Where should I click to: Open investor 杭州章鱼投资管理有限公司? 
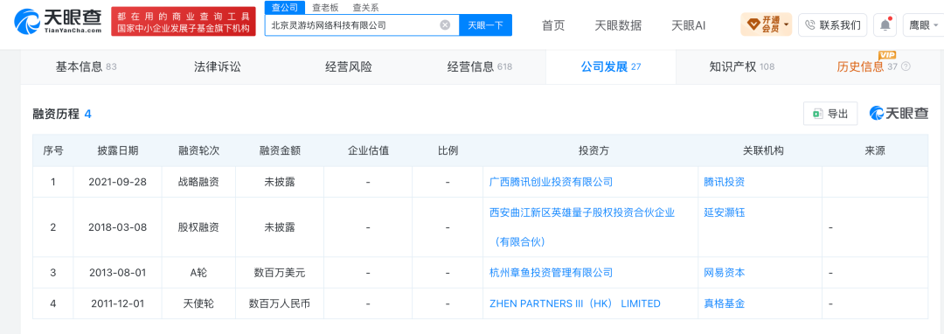pos(551,273)
